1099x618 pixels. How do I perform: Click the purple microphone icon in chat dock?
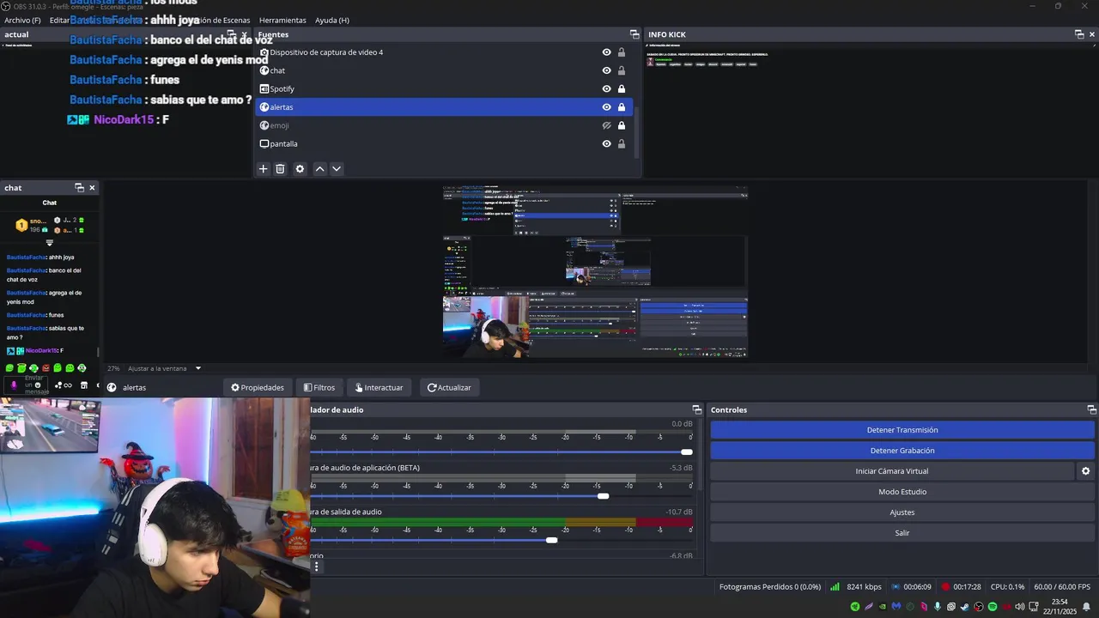pos(13,385)
